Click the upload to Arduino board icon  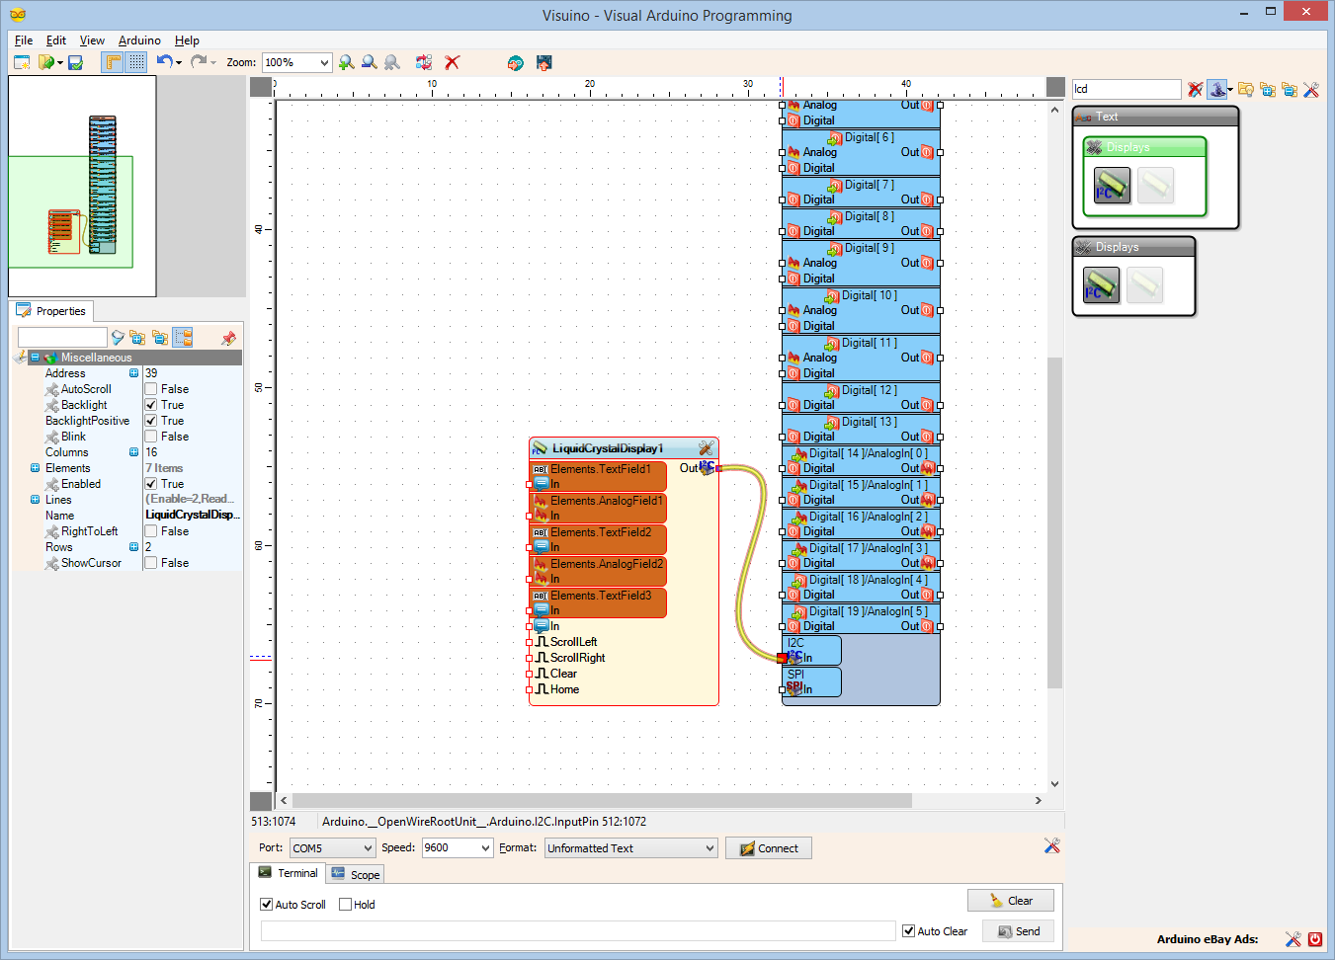pos(543,62)
